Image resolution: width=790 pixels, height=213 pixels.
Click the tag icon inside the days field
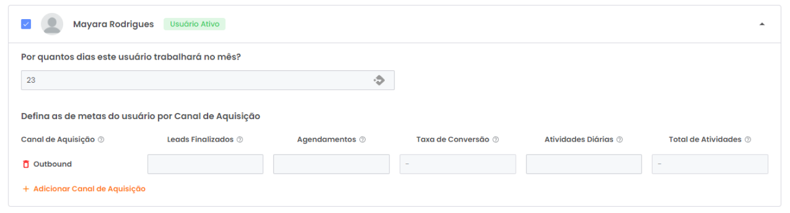tap(379, 80)
